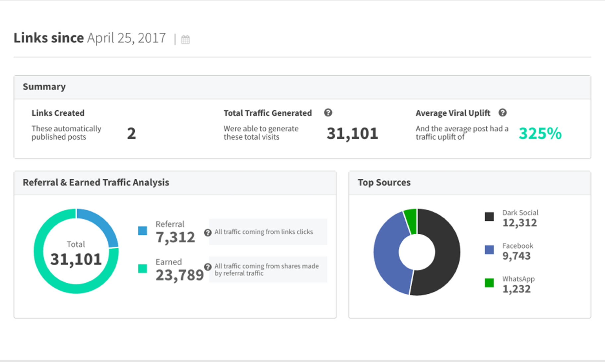Select the Dark Social legend marker
The height and width of the screenshot is (362, 605).
[x=489, y=216]
